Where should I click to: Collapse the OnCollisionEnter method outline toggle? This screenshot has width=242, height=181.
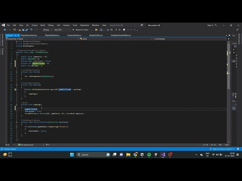point(16,122)
